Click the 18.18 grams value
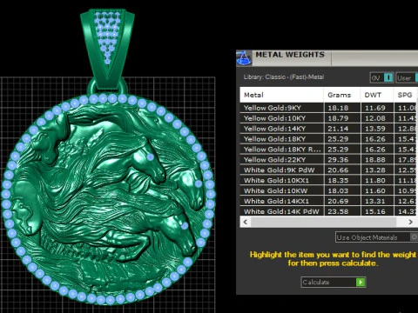Viewport: 418px width, 313px height. (338, 108)
